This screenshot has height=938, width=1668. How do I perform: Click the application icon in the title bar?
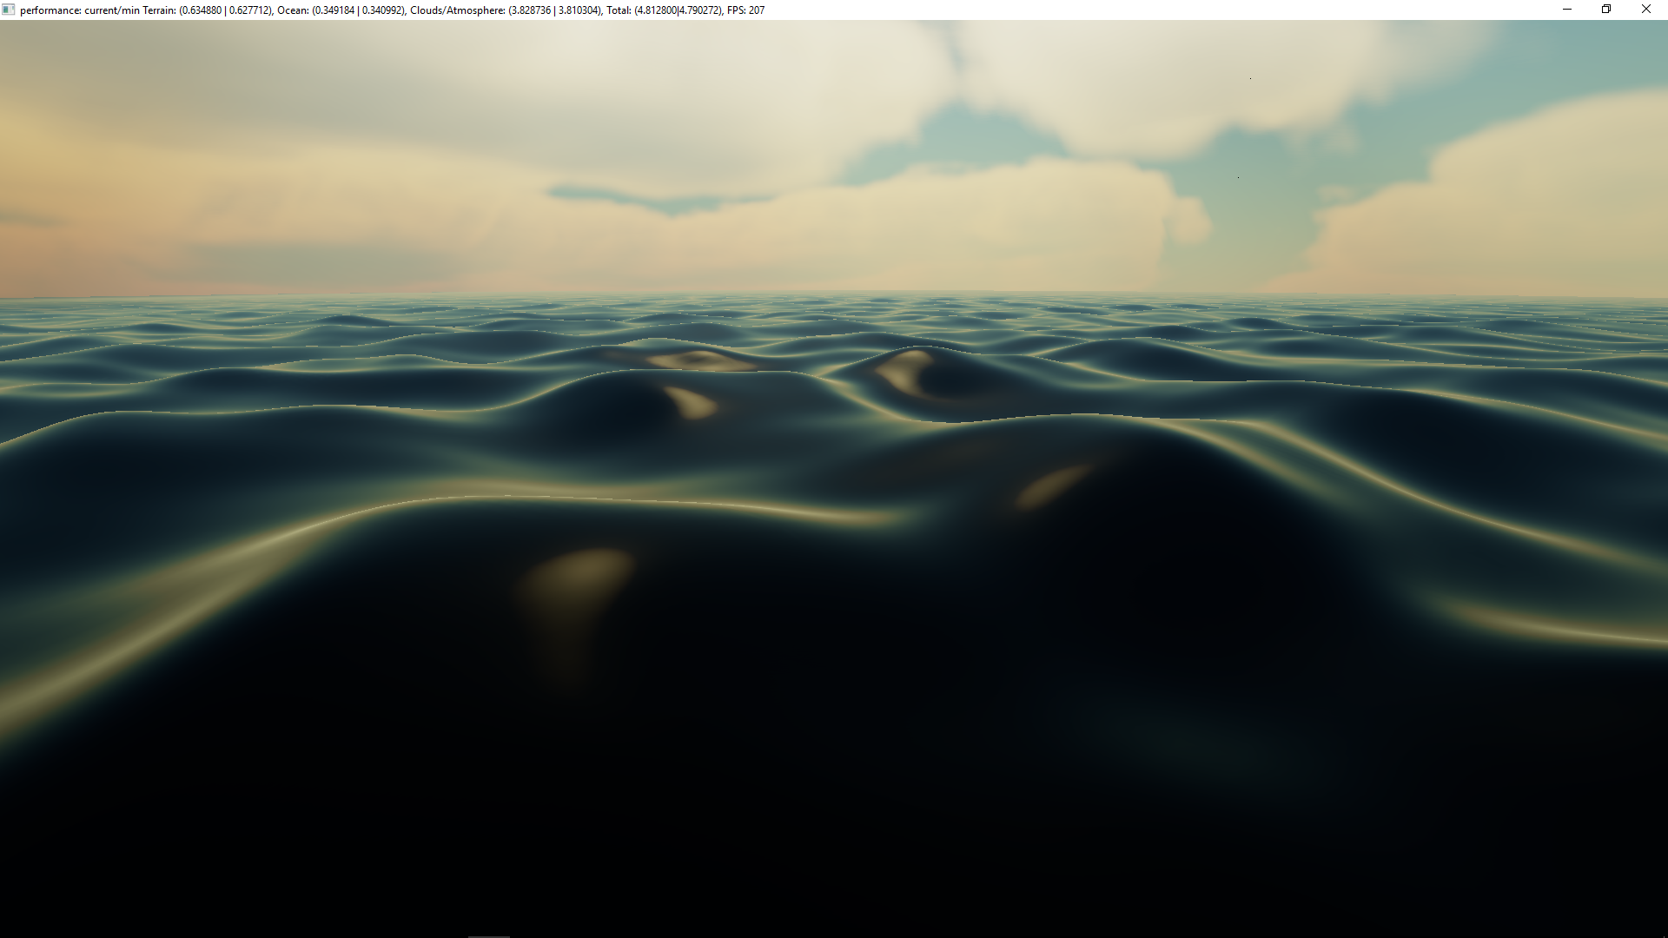coord(9,10)
